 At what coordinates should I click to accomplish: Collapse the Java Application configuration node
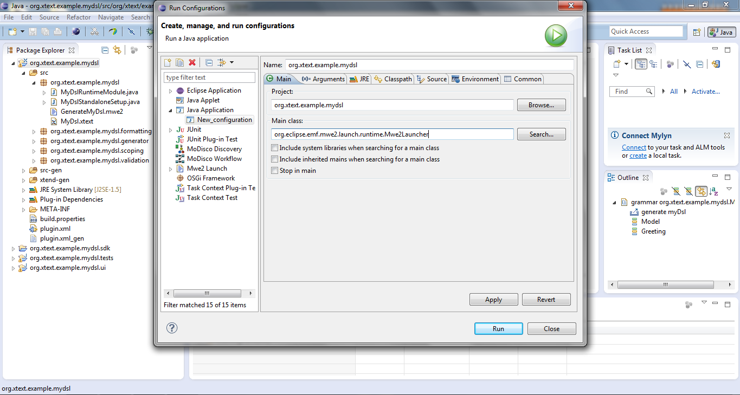click(170, 110)
